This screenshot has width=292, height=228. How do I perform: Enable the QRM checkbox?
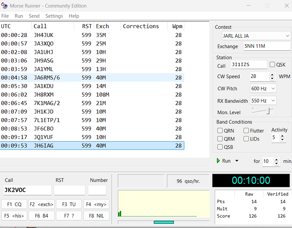pyautogui.click(x=220, y=139)
